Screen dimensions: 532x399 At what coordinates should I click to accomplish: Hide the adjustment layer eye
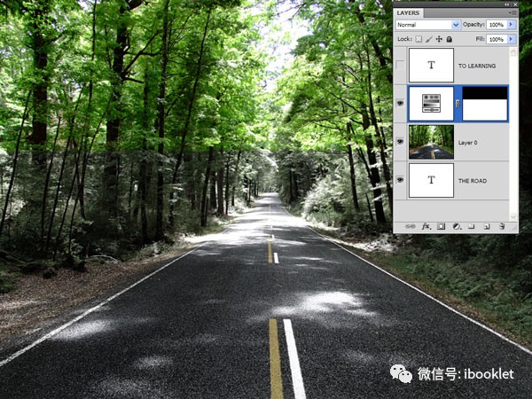point(401,103)
